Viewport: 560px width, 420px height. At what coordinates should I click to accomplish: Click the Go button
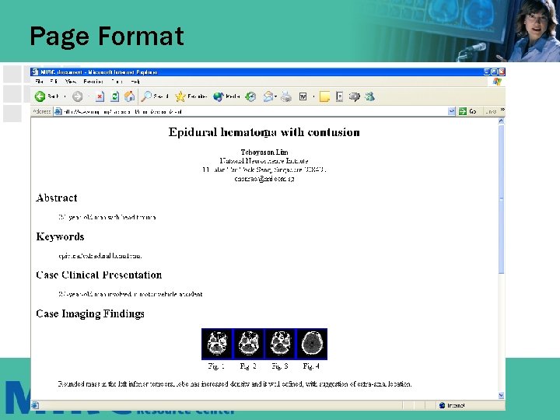point(467,111)
